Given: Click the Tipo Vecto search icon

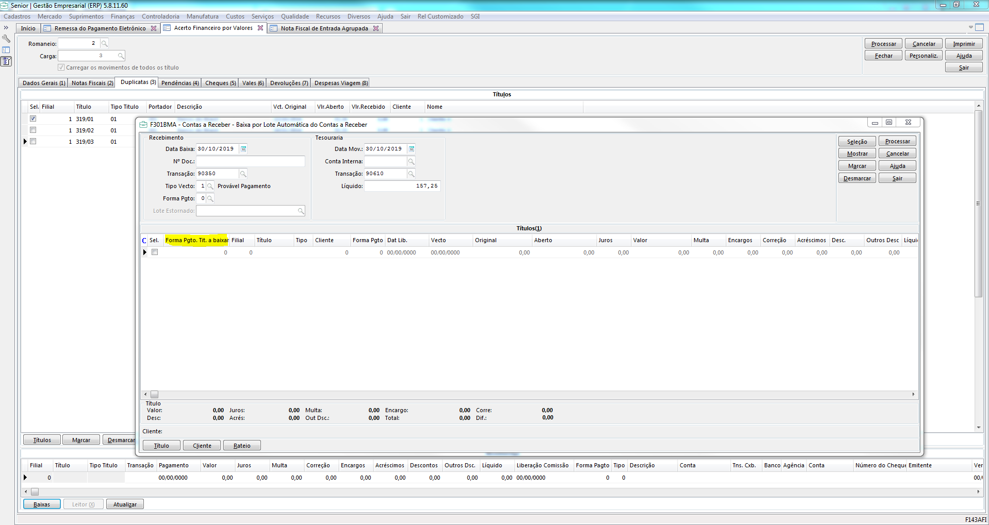Looking at the screenshot, I should (210, 186).
